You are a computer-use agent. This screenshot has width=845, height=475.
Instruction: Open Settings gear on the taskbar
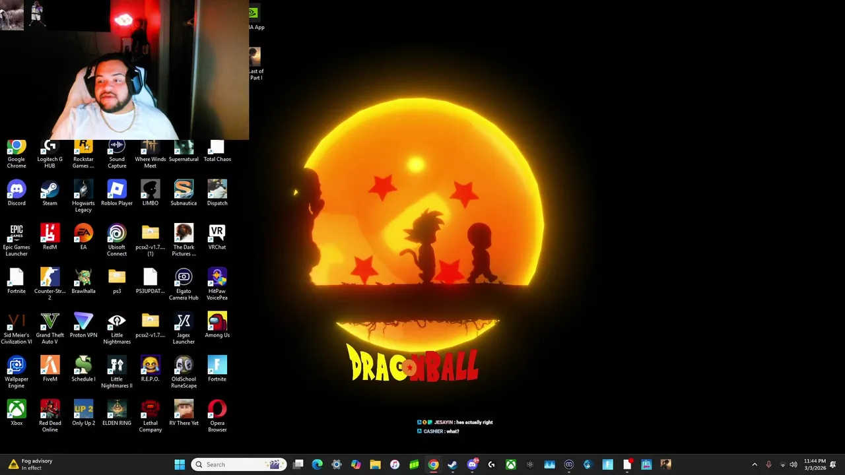coord(337,464)
